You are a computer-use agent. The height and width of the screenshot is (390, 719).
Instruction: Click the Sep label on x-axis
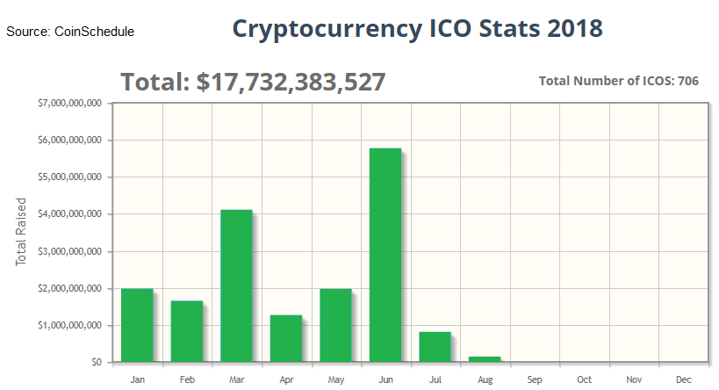tap(535, 379)
